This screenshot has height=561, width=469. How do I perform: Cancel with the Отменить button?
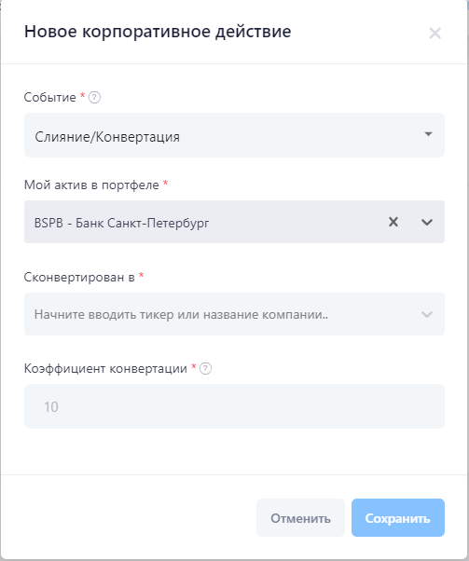coord(300,518)
